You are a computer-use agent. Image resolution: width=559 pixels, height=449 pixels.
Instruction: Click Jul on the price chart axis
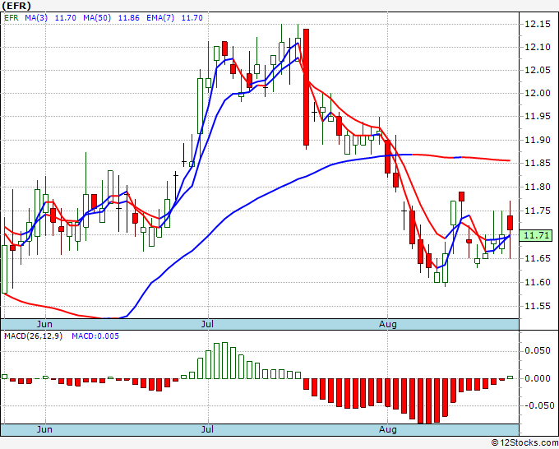(207, 324)
